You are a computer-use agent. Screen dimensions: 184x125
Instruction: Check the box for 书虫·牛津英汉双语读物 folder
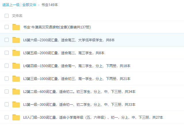pyautogui.click(x=7, y=27)
